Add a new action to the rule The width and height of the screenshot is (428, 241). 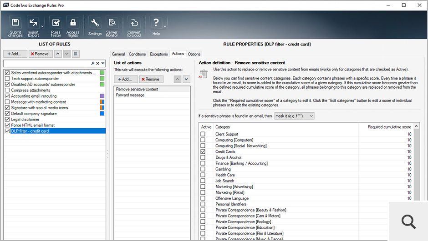click(126, 79)
